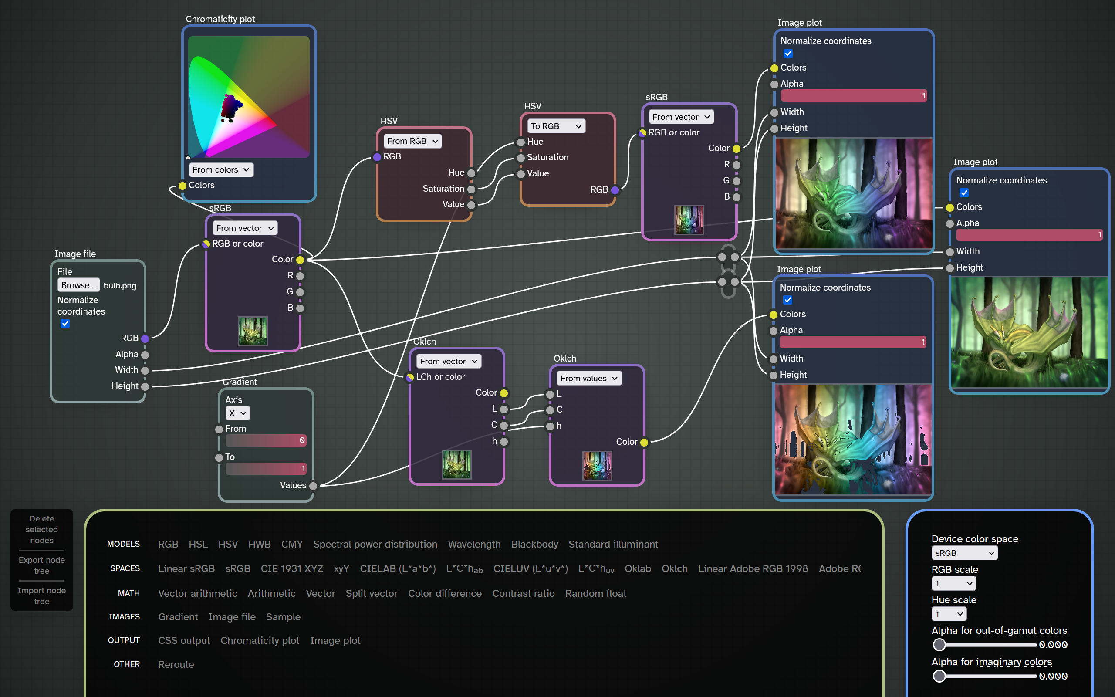Add a Vector arithmetic node from Math
The height and width of the screenshot is (697, 1115).
[198, 594]
